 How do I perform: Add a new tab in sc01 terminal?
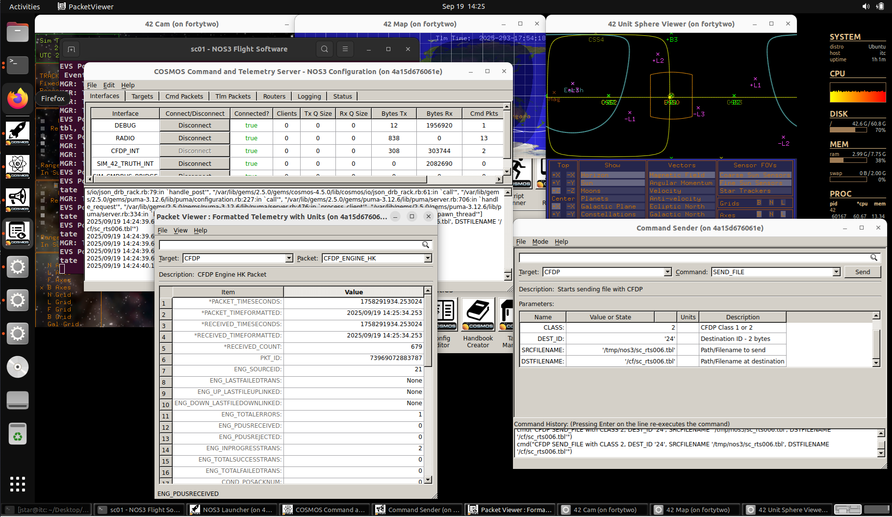[71, 50]
